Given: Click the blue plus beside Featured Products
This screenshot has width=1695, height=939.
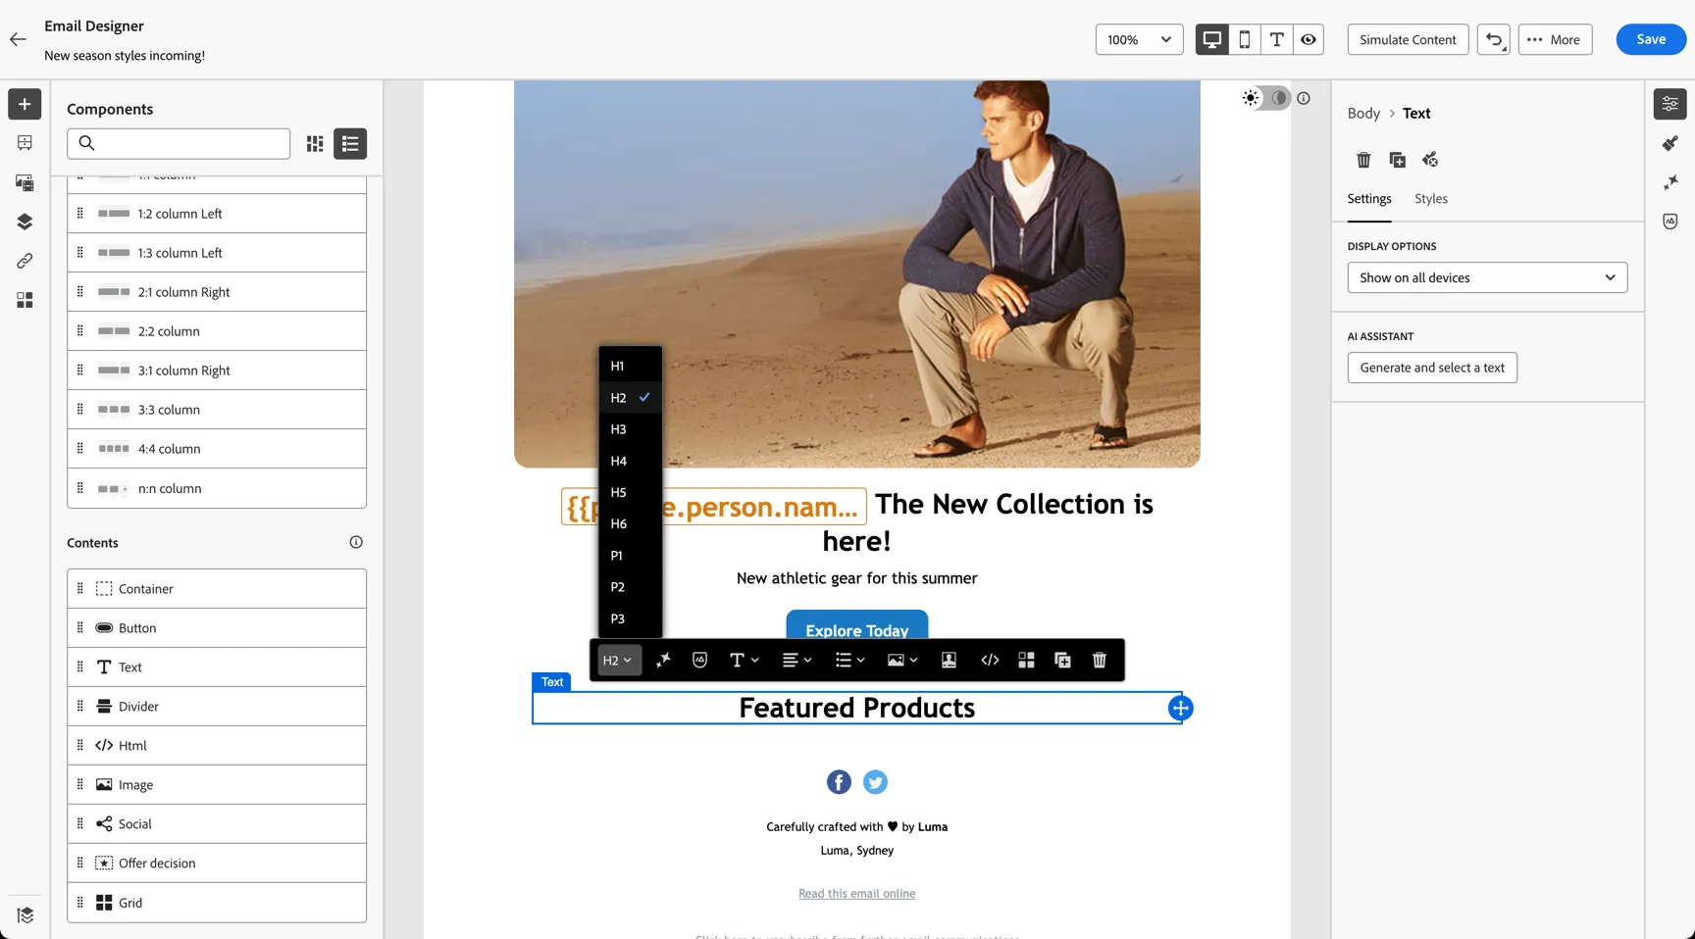Looking at the screenshot, I should (1181, 708).
